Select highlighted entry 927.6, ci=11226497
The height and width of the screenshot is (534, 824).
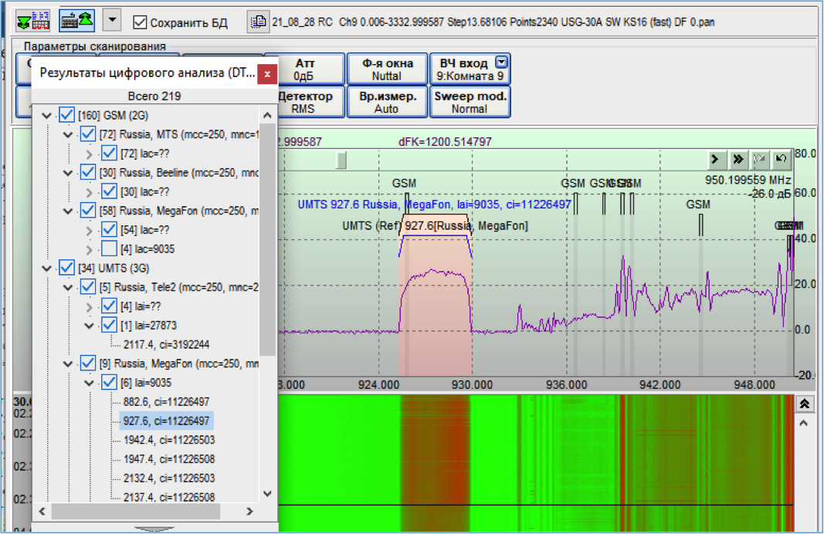[166, 421]
